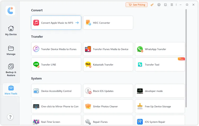Click the Transfer Device Media to iTunes icon
199x126 pixels.
click(x=36, y=49)
